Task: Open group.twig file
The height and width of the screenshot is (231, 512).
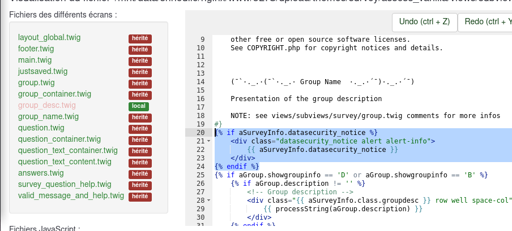Action: pos(36,83)
